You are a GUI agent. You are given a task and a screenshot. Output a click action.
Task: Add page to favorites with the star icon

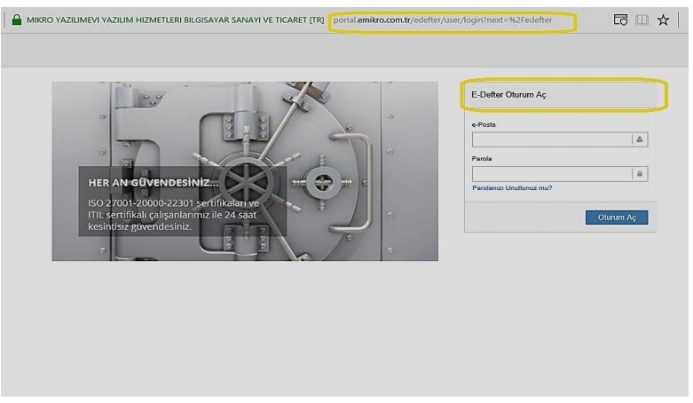click(x=663, y=20)
